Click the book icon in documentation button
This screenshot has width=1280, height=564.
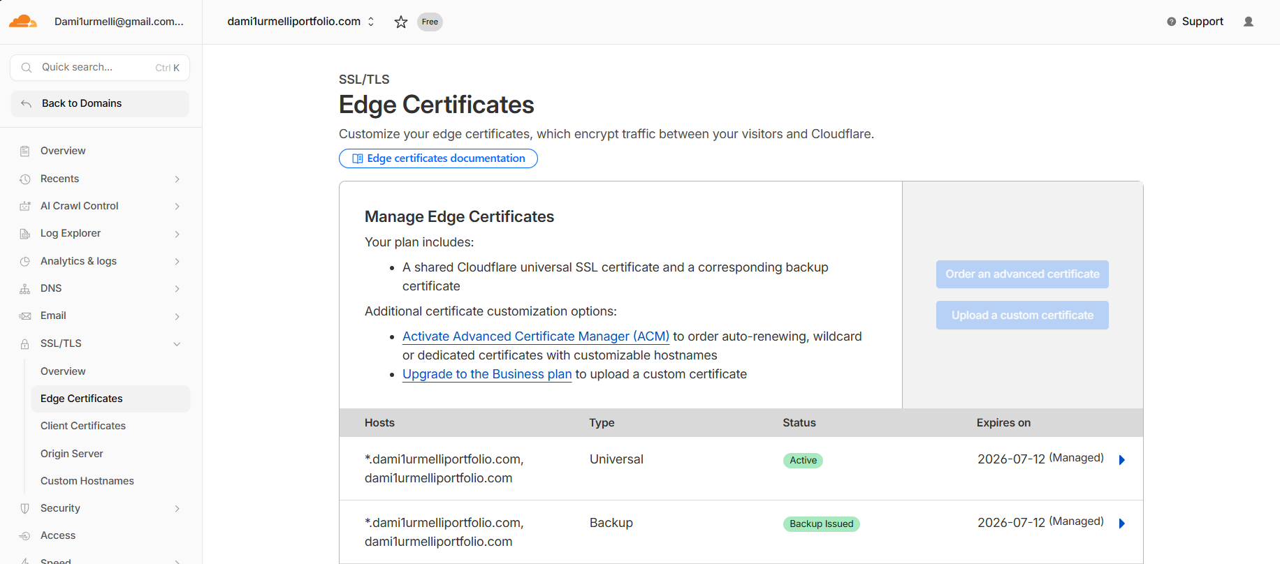point(358,158)
